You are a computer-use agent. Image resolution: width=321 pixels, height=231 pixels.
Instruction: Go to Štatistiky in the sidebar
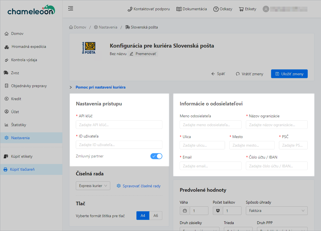coord(19,125)
